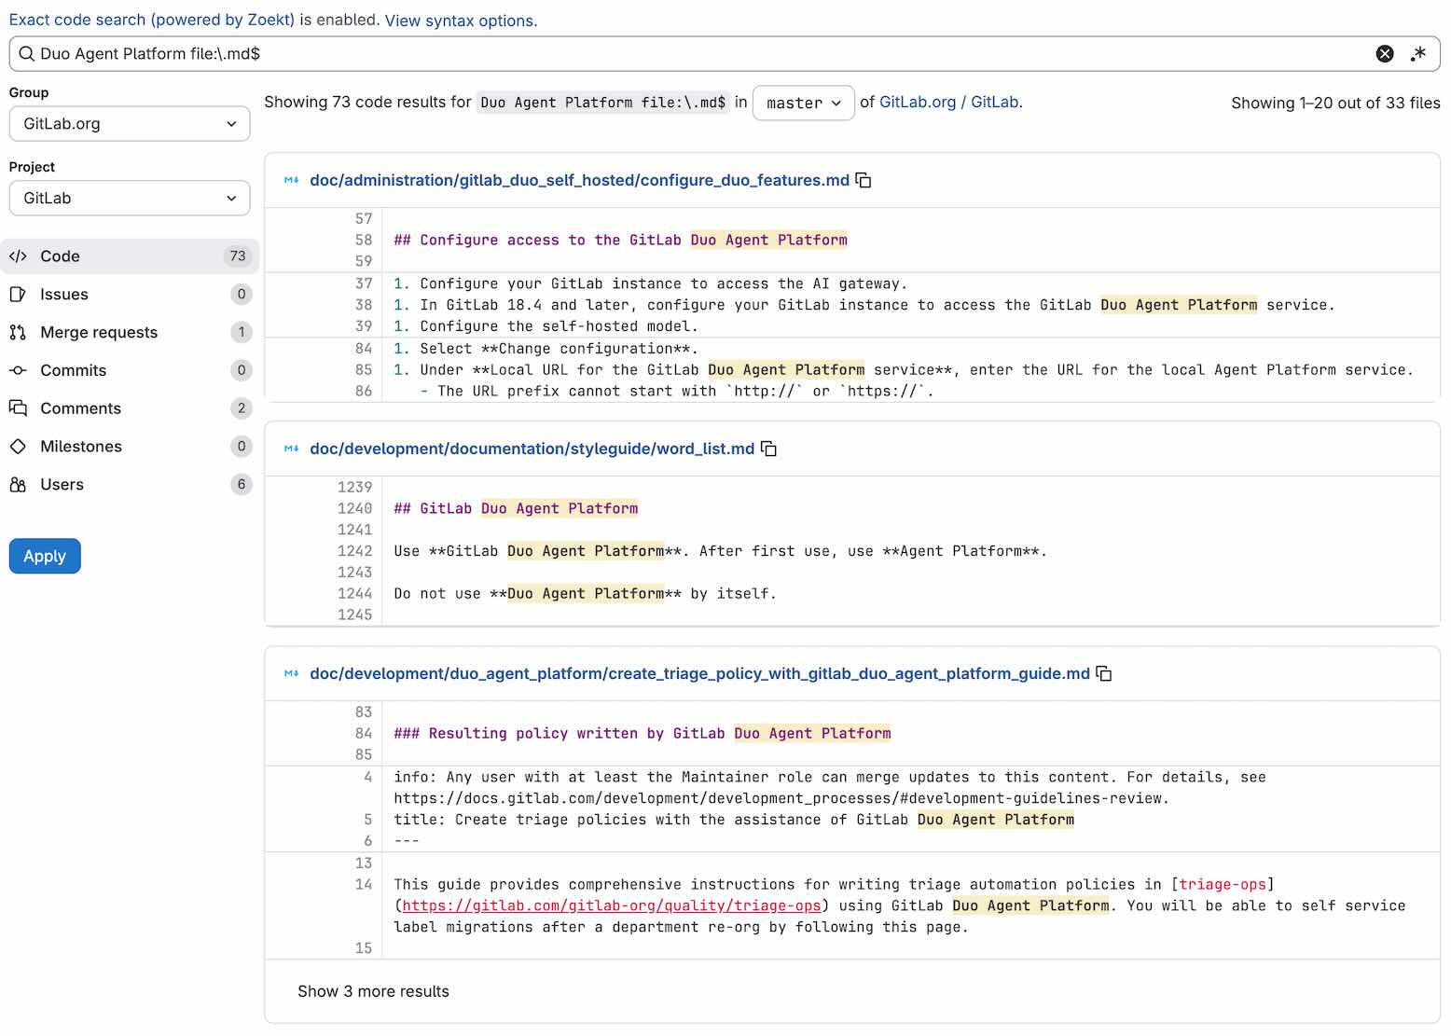
Task: Select the Users icon in the sidebar
Action: [18, 484]
